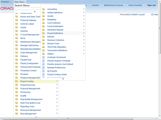Click the Contracts Workbench page icon

pyautogui.click(x=44, y=57)
